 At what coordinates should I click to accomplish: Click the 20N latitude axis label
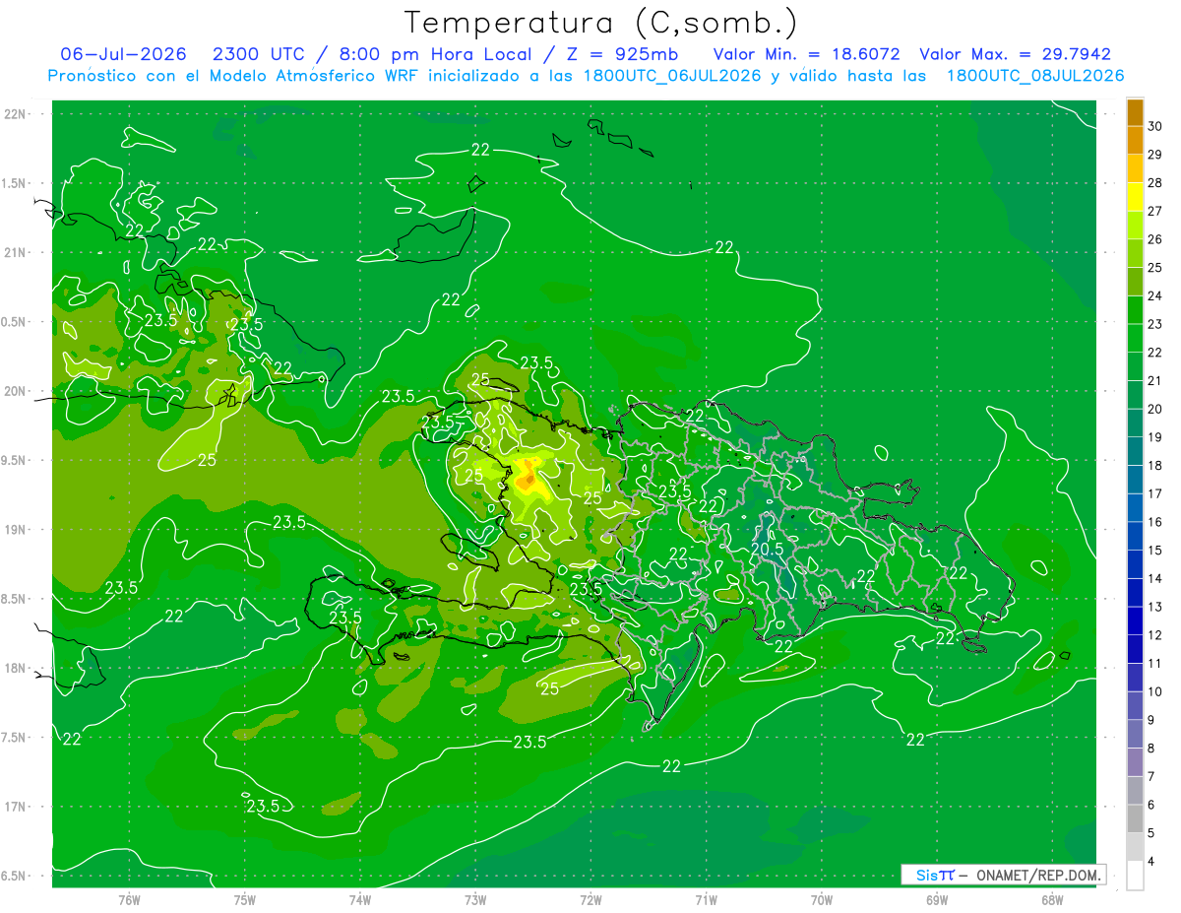16,391
